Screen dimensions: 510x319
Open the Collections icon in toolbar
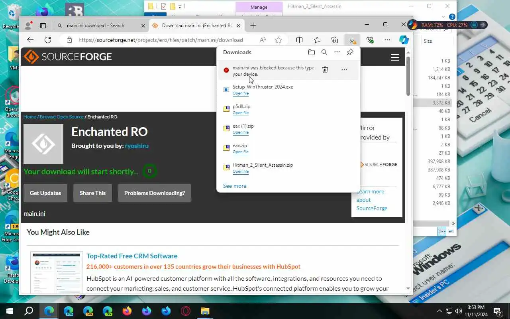click(x=335, y=40)
